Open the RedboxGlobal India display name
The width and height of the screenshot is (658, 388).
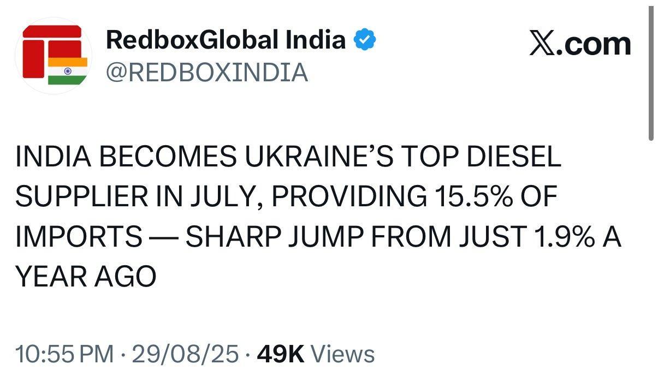226,40
